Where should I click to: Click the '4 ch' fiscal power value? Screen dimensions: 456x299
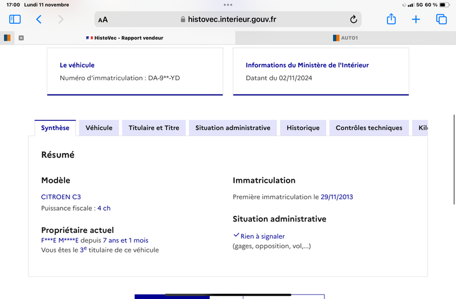tap(104, 208)
